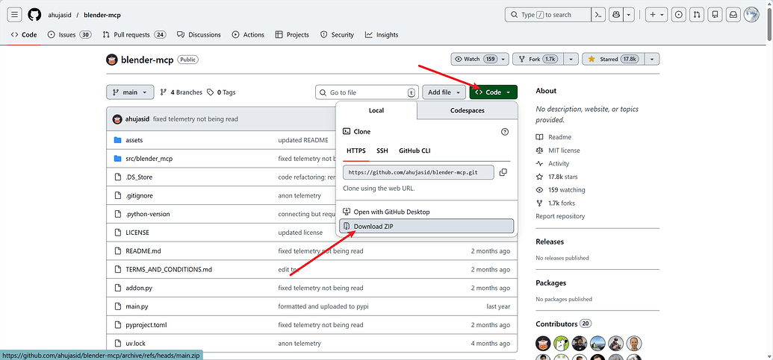773x360 pixels.
Task: Open the clone help question icon
Action: (504, 132)
